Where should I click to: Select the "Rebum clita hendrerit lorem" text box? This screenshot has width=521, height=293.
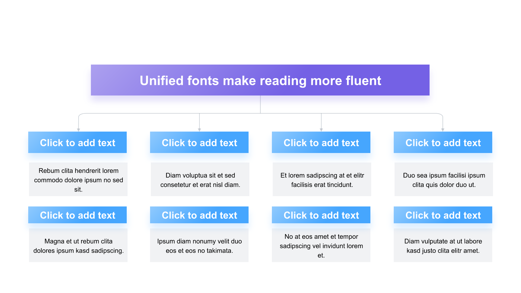tap(78, 180)
